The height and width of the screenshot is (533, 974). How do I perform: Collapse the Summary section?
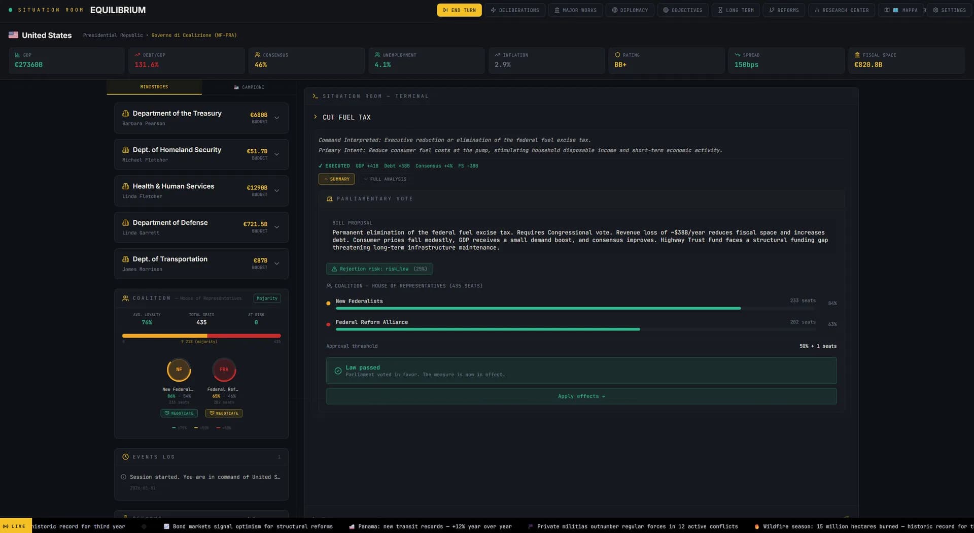point(337,179)
